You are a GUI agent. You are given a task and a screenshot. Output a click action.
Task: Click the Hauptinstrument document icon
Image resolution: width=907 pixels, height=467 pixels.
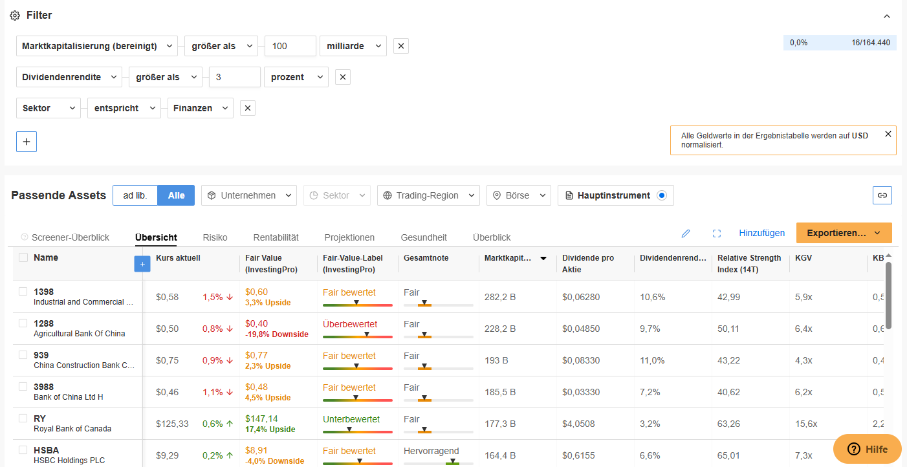[569, 195]
